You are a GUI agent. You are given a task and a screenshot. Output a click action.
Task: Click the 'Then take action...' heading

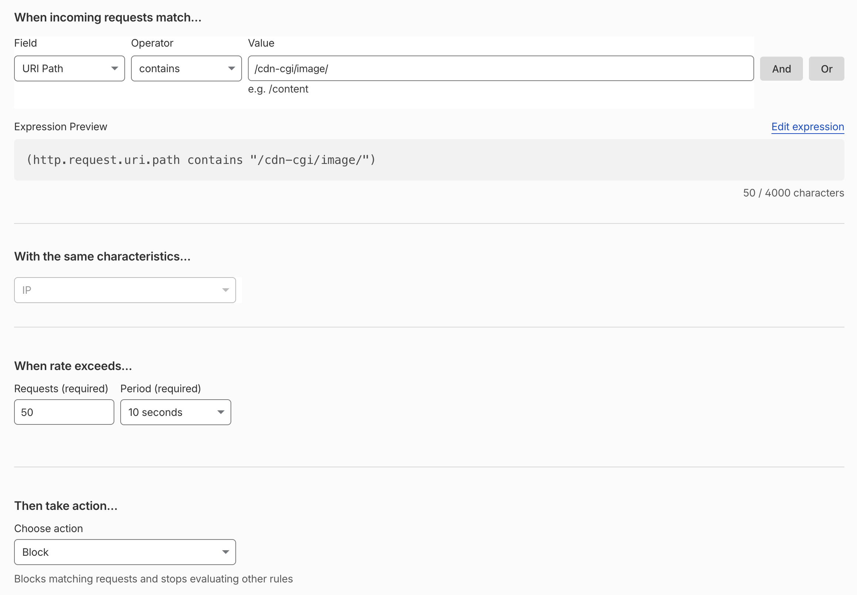65,506
